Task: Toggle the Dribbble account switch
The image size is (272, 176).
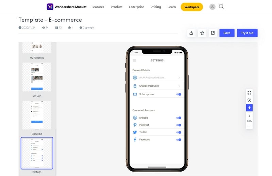Action: (x=179, y=118)
